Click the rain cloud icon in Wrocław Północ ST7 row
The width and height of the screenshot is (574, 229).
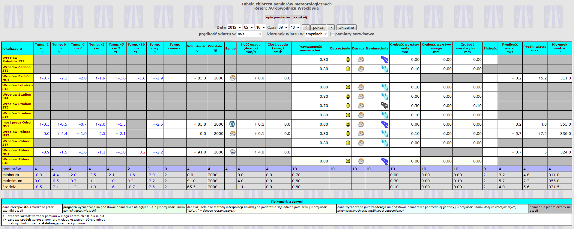pos(361,143)
